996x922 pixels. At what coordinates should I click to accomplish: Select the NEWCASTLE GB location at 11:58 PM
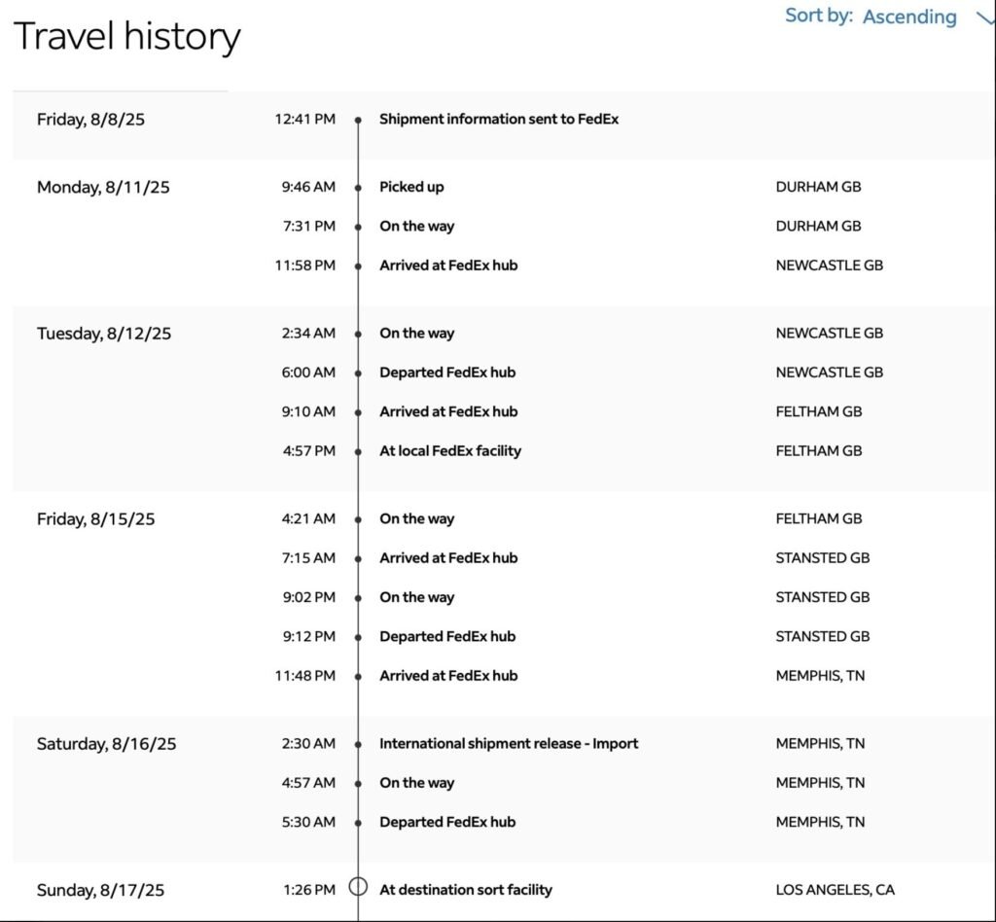click(x=829, y=266)
